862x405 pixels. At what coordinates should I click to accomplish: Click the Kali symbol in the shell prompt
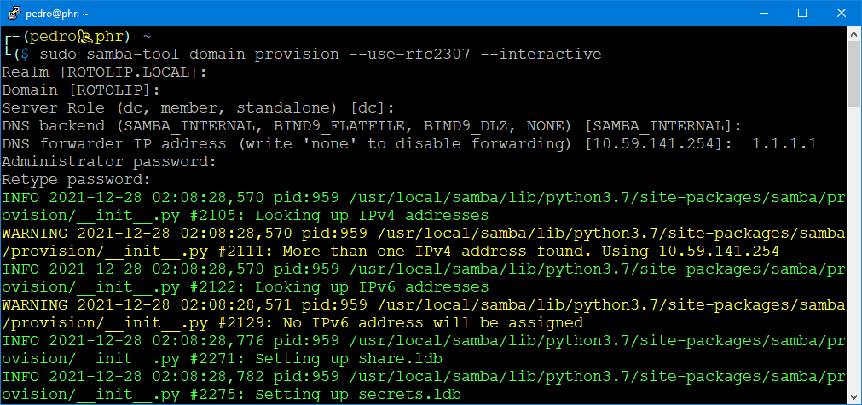point(84,37)
